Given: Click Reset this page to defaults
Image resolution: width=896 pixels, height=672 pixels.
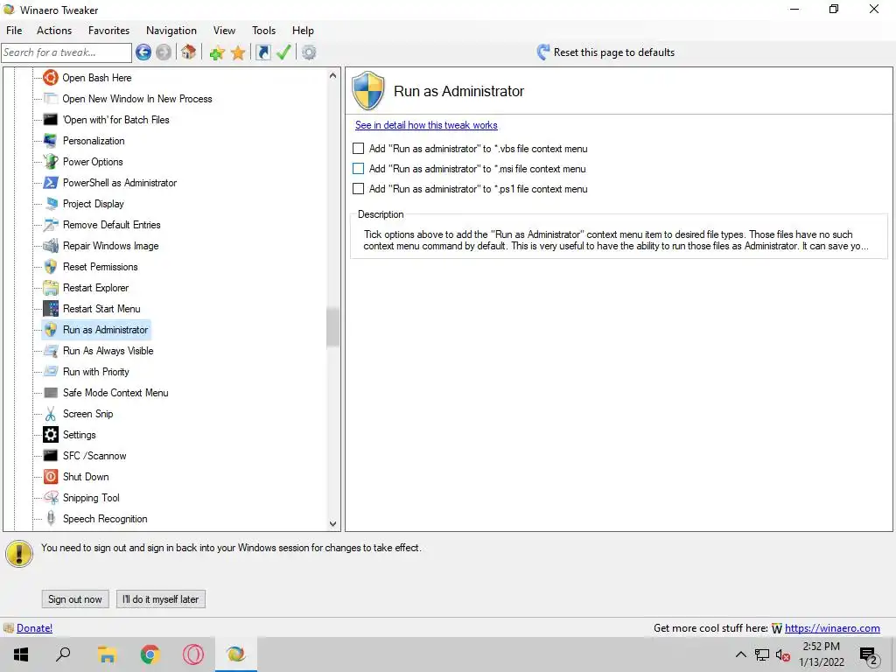Looking at the screenshot, I should [613, 52].
